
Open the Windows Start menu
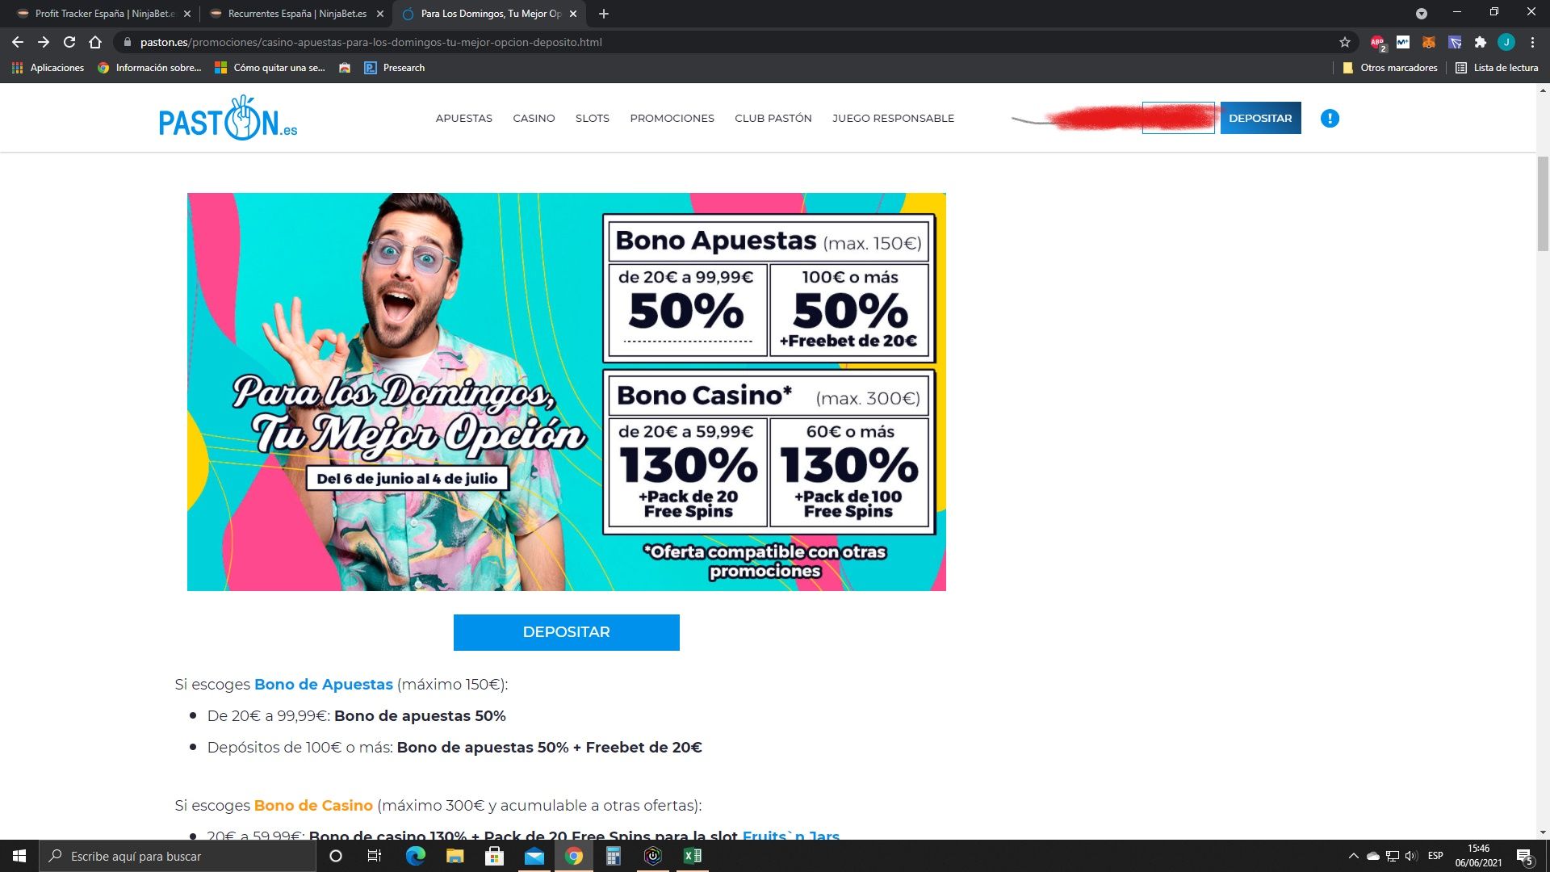pos(19,856)
